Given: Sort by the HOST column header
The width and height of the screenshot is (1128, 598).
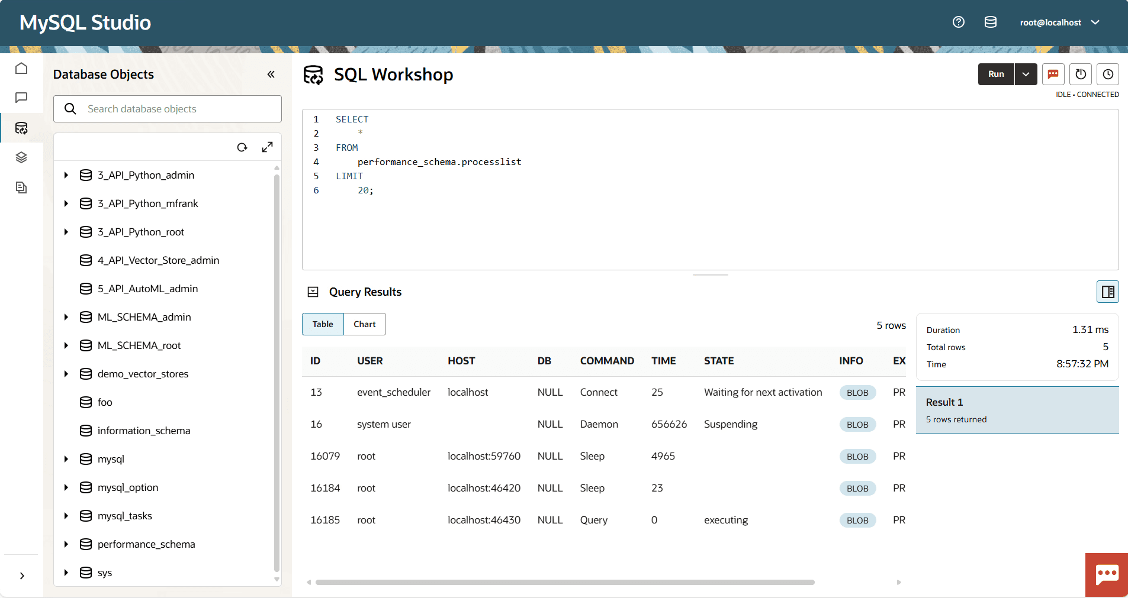Looking at the screenshot, I should pyautogui.click(x=461, y=361).
